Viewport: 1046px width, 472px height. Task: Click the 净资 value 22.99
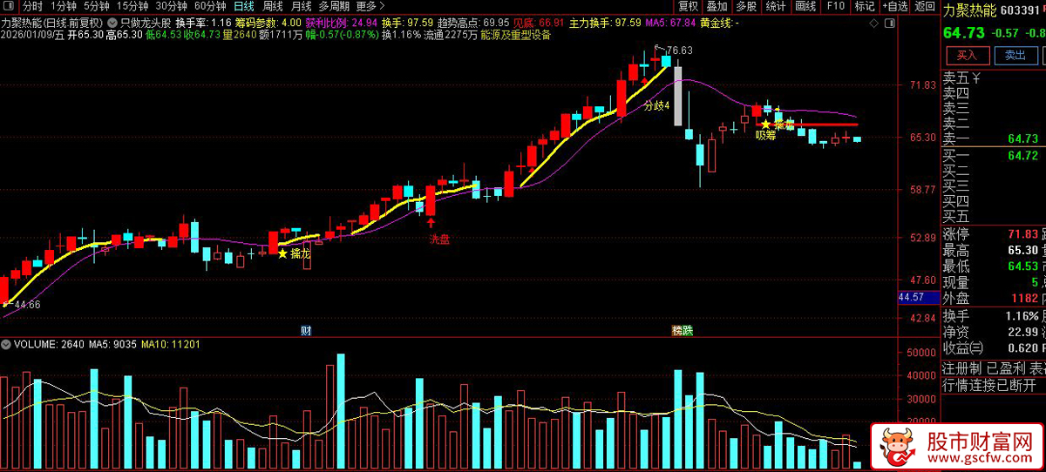[x=1022, y=332]
